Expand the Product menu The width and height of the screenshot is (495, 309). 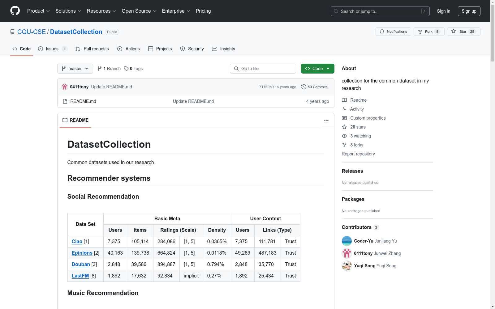pyautogui.click(x=38, y=11)
